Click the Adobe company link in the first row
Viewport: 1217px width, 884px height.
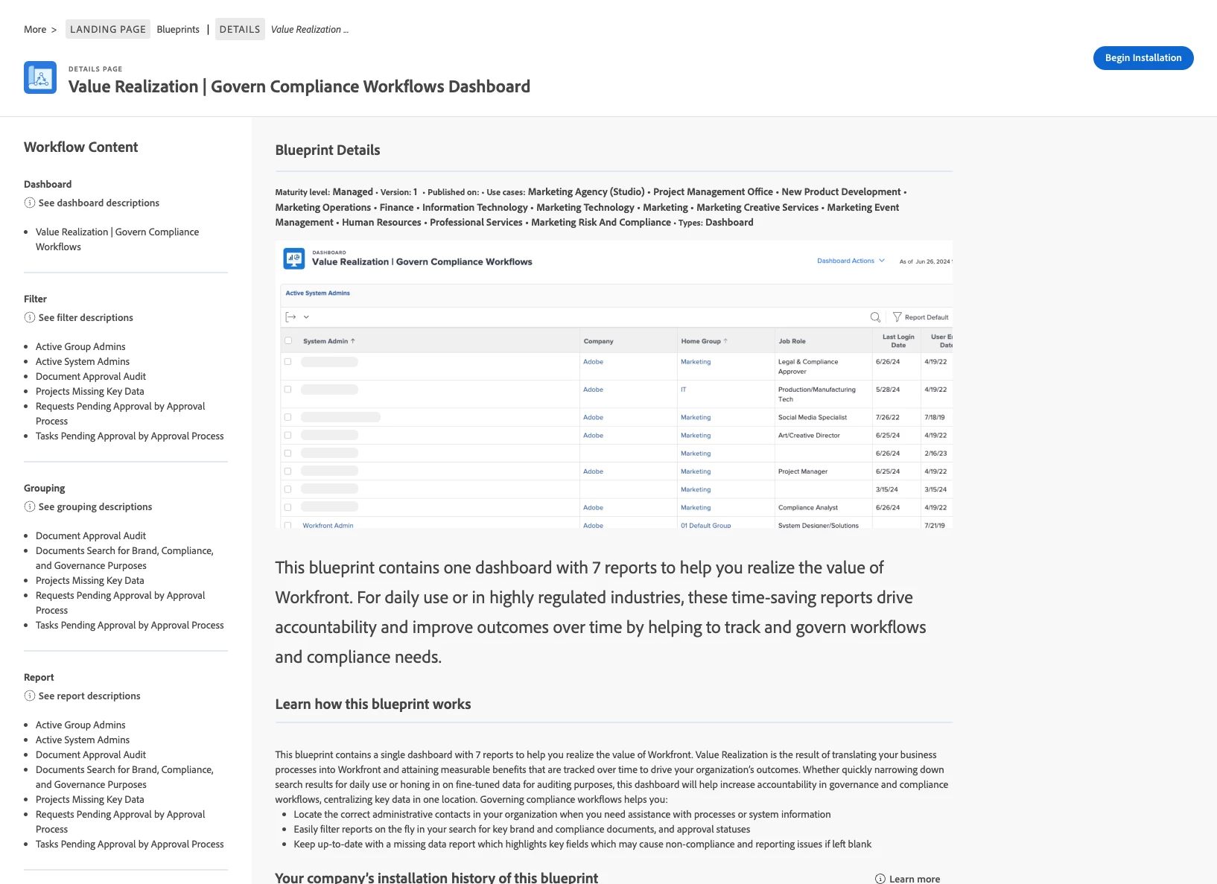(x=593, y=362)
